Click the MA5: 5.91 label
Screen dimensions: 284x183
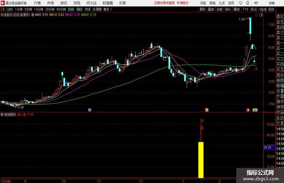click(41, 15)
